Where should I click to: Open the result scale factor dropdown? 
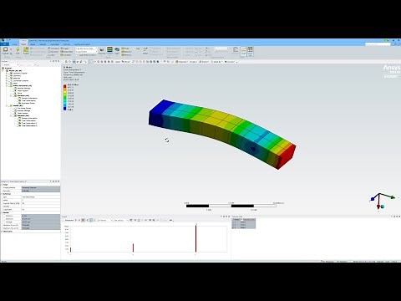(87, 48)
